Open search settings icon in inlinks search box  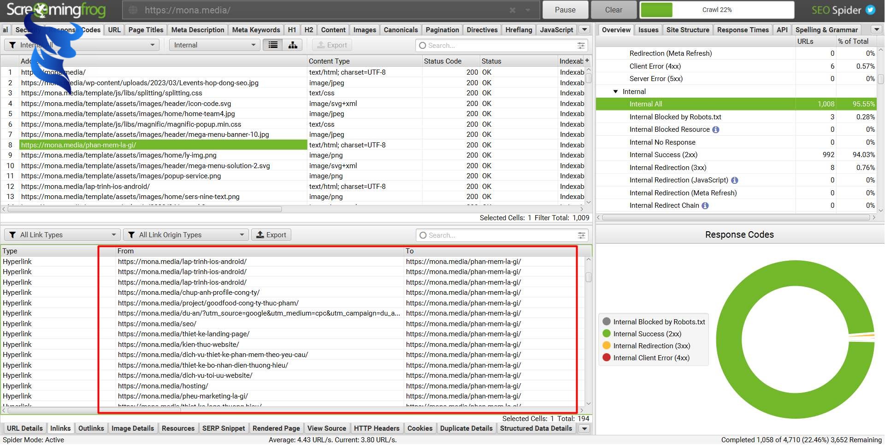pyautogui.click(x=581, y=235)
